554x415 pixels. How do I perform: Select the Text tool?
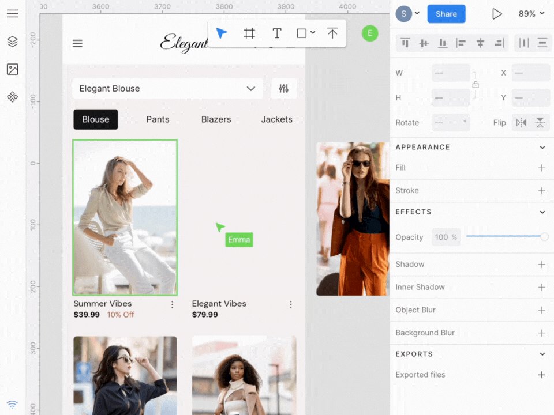(x=277, y=33)
